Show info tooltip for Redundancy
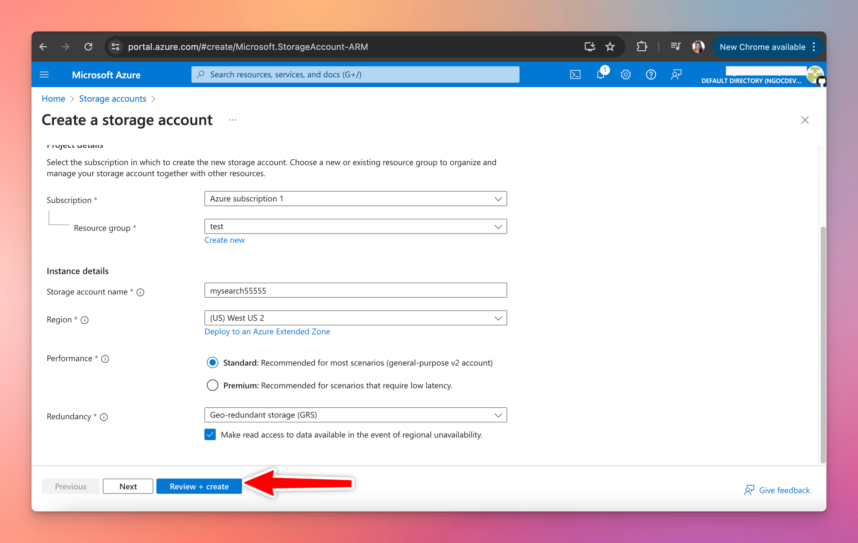The image size is (858, 543). pyautogui.click(x=104, y=417)
